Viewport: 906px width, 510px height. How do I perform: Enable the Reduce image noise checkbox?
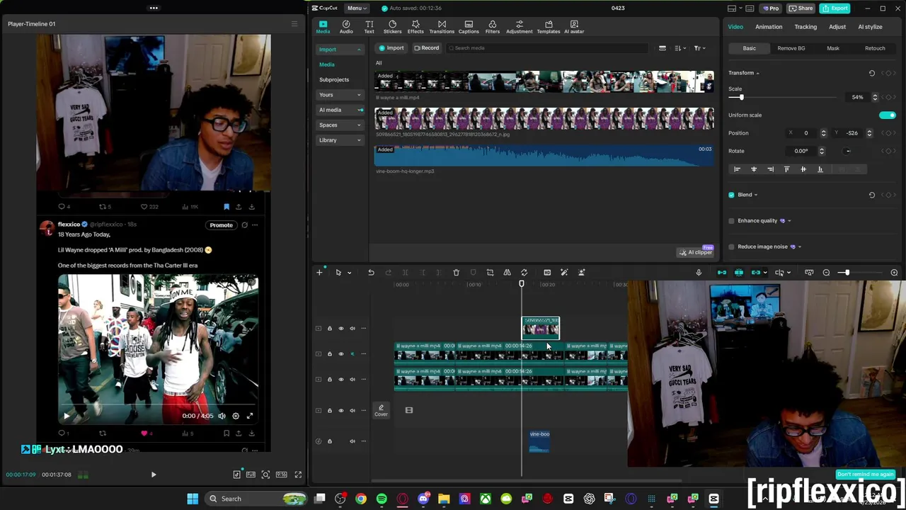(x=732, y=246)
